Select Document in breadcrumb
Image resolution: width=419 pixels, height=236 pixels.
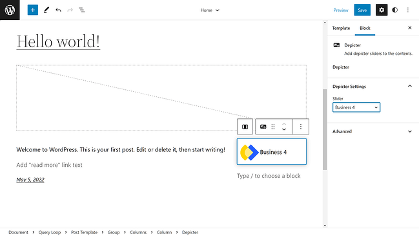click(x=18, y=232)
